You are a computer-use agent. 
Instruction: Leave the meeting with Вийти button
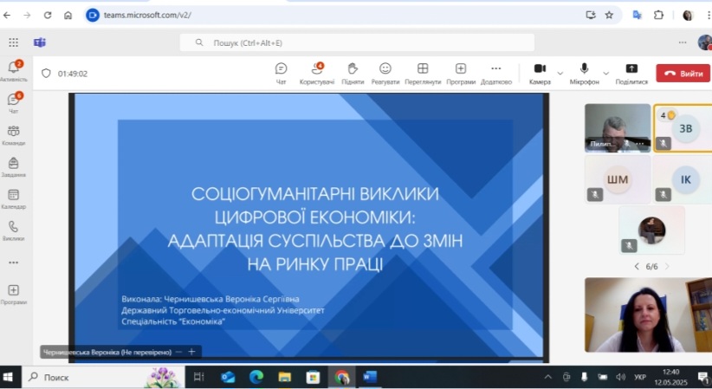coord(683,74)
